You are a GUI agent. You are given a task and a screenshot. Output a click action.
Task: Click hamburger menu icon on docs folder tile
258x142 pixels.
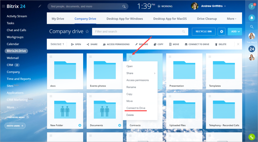click(51, 57)
